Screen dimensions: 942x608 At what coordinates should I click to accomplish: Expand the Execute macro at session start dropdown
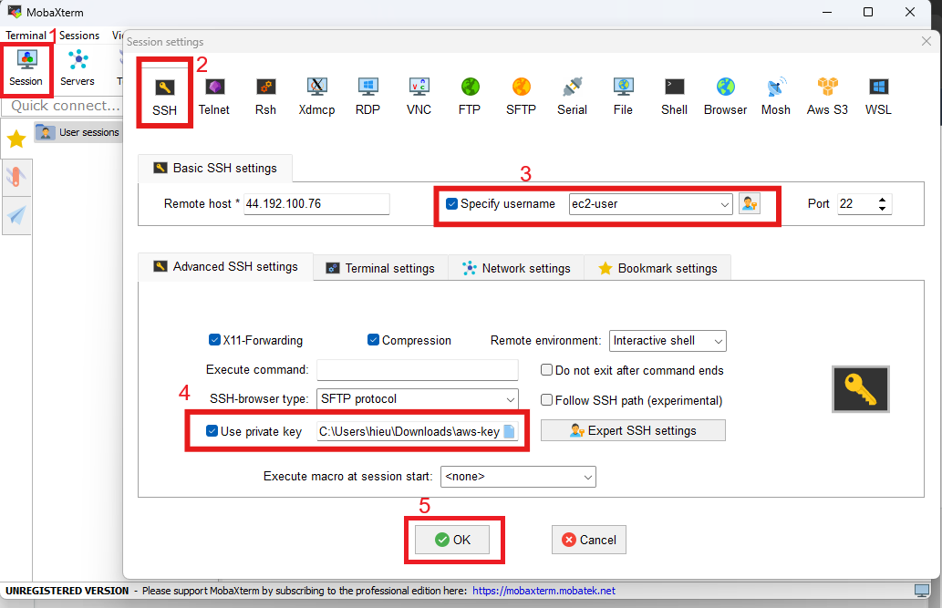[x=518, y=477]
